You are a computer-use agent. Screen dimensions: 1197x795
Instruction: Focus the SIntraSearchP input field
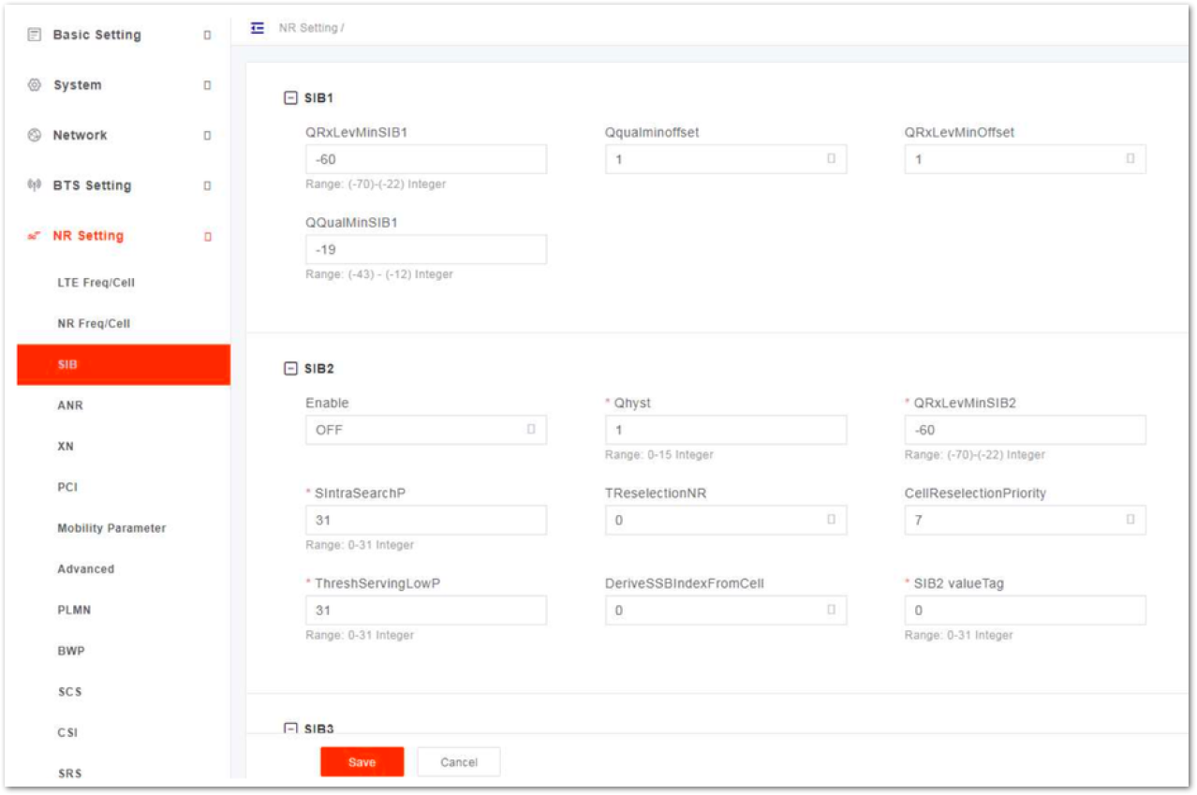426,520
